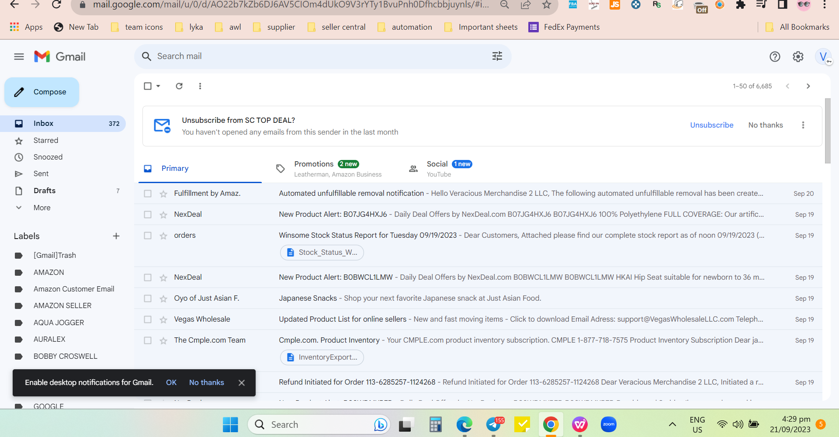This screenshot has width=839, height=437.
Task: Go to older page of emails
Action: click(808, 86)
